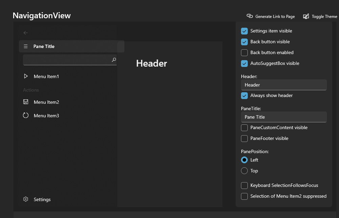
Task: Click the Settings gear icon in the pane
Action: tap(26, 199)
